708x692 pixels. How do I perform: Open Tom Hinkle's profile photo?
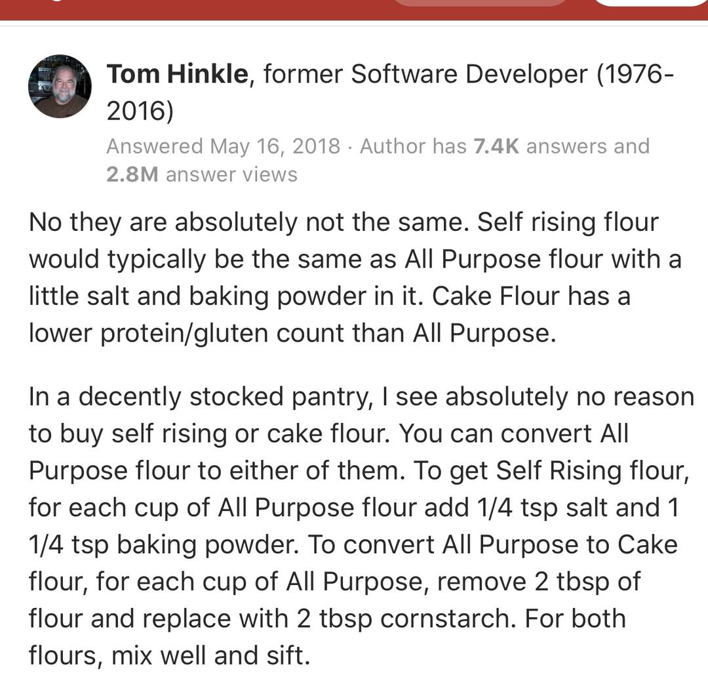click(60, 87)
